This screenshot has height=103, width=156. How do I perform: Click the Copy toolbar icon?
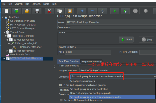pyautogui.click(x=59, y=11)
